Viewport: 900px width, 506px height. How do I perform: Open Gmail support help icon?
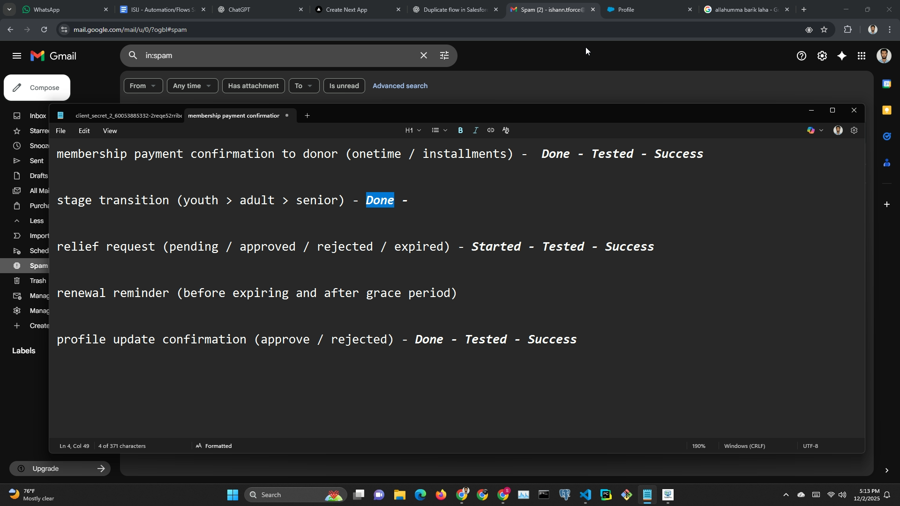pyautogui.click(x=801, y=56)
